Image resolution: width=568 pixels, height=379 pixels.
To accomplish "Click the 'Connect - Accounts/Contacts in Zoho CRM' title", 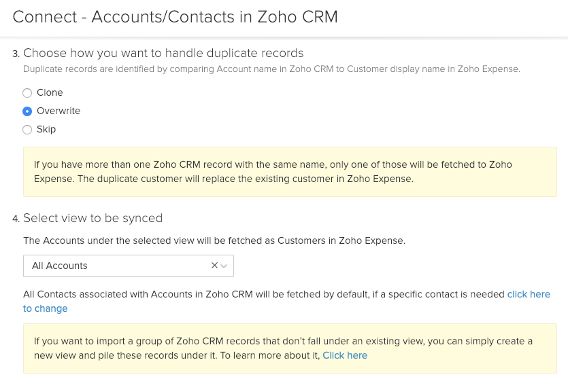I will pos(176,17).
